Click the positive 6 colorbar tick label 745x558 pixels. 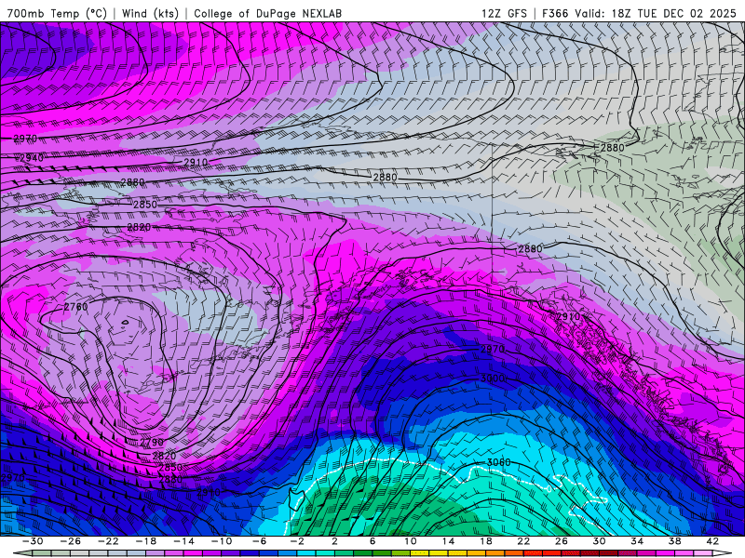point(372,541)
